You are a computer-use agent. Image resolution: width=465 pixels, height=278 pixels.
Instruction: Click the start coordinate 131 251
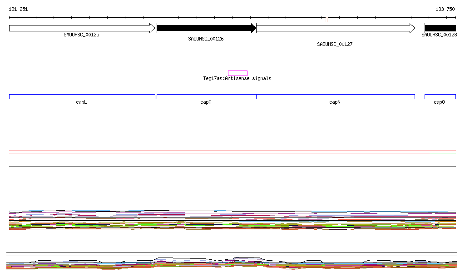[18, 9]
